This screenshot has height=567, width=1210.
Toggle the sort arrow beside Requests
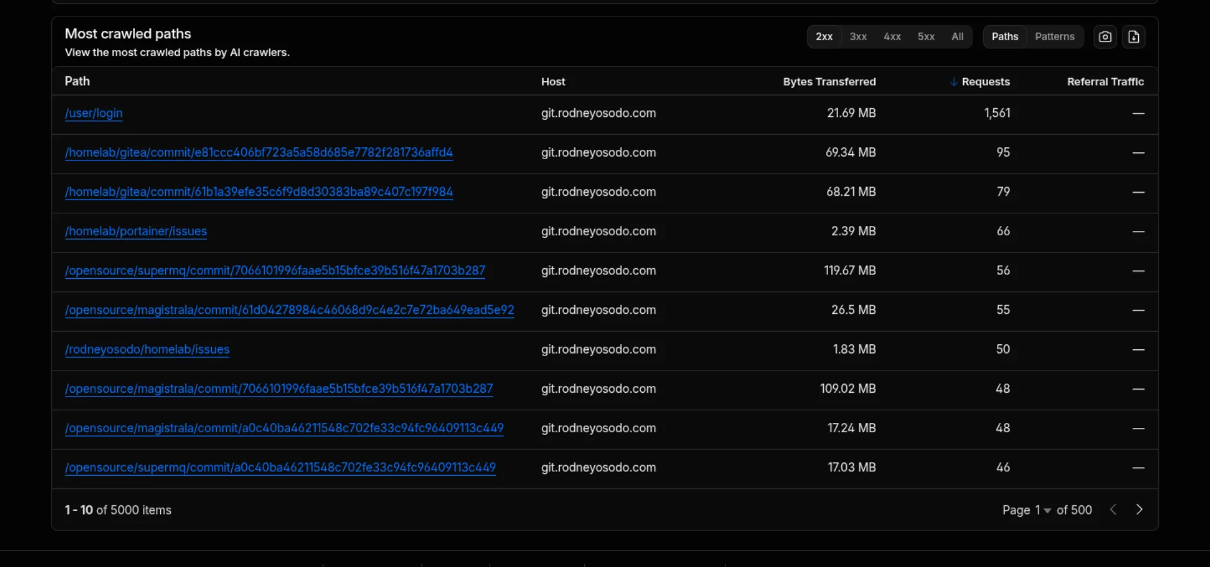(954, 82)
